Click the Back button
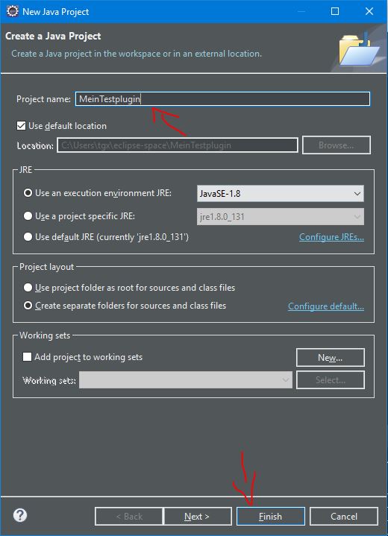 (x=128, y=516)
